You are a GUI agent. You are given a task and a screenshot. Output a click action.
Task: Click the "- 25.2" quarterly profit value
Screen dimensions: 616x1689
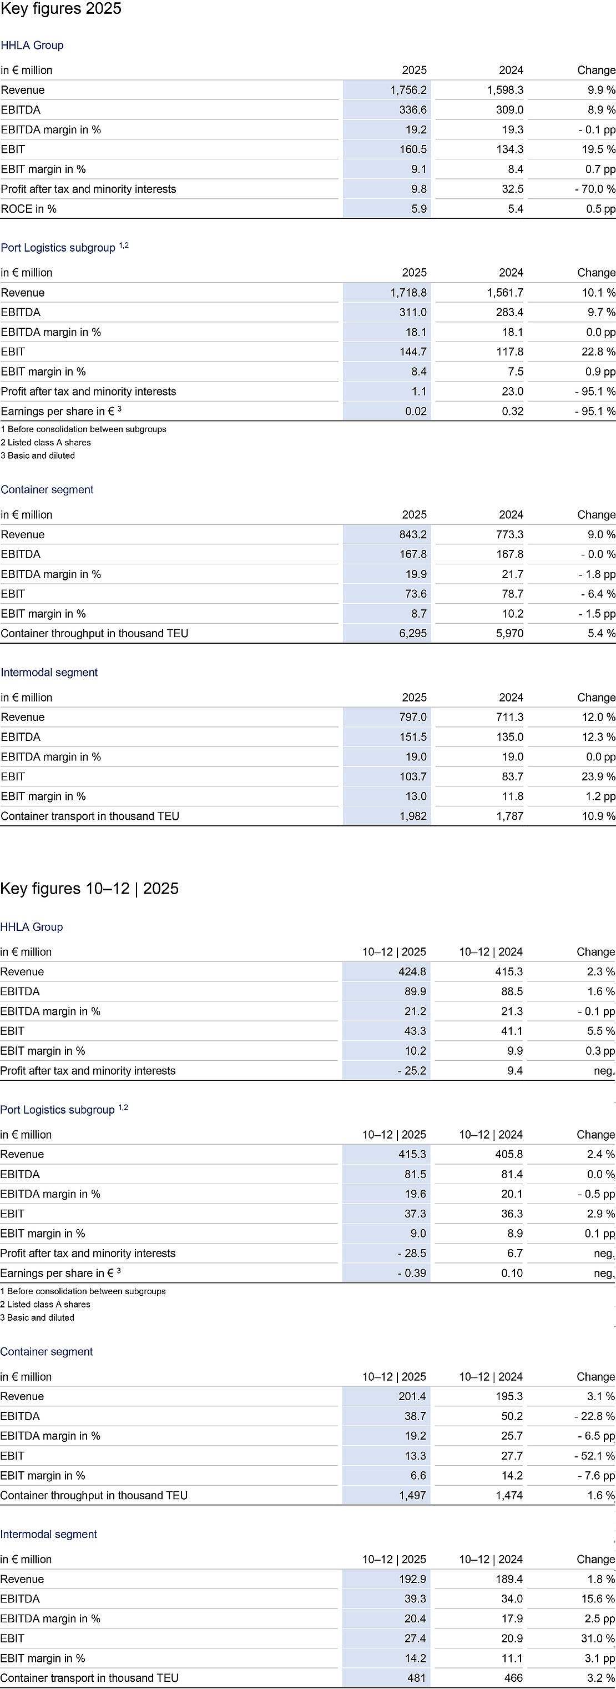[412, 1071]
